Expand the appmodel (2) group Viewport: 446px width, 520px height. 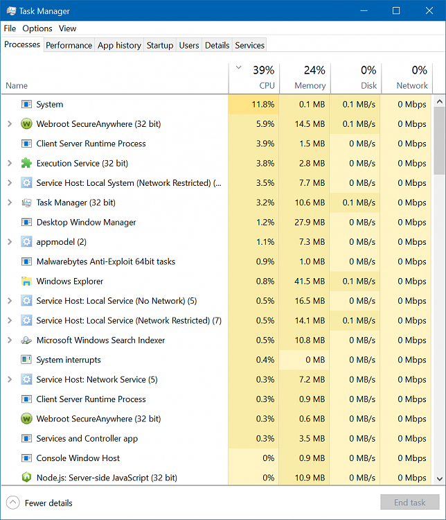pyautogui.click(x=10, y=242)
